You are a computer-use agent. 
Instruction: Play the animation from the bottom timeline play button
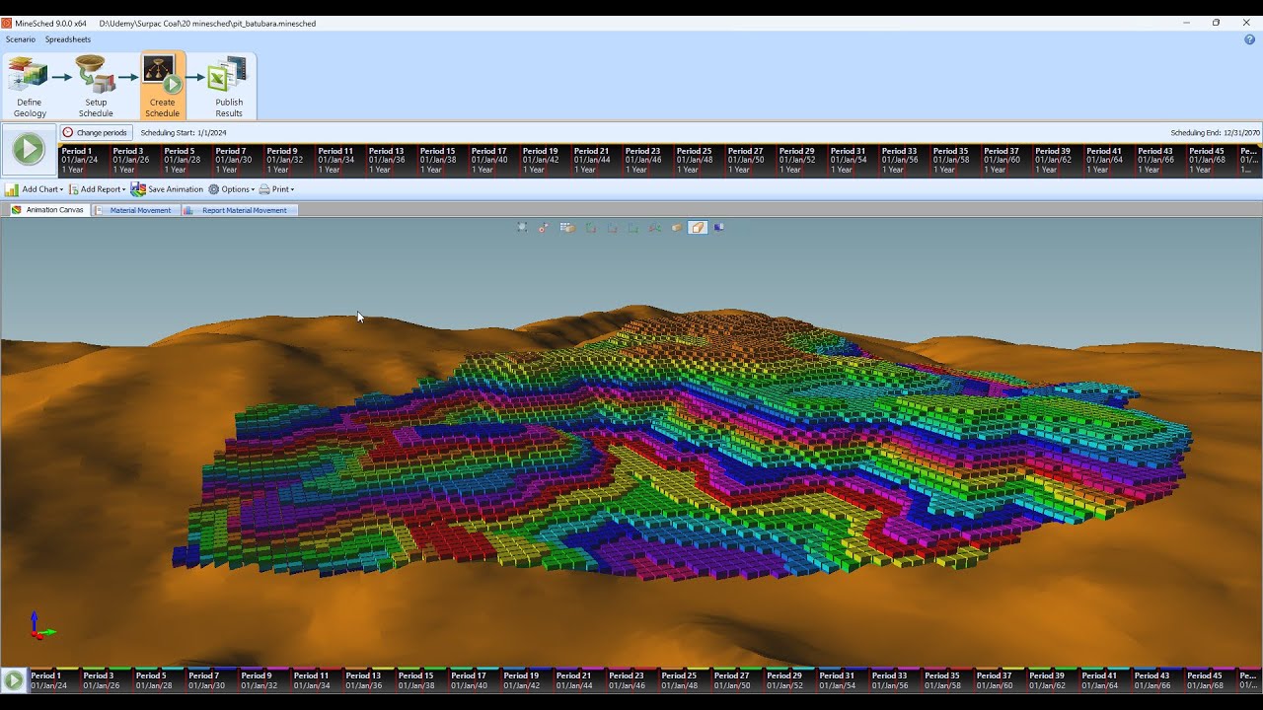(13, 679)
